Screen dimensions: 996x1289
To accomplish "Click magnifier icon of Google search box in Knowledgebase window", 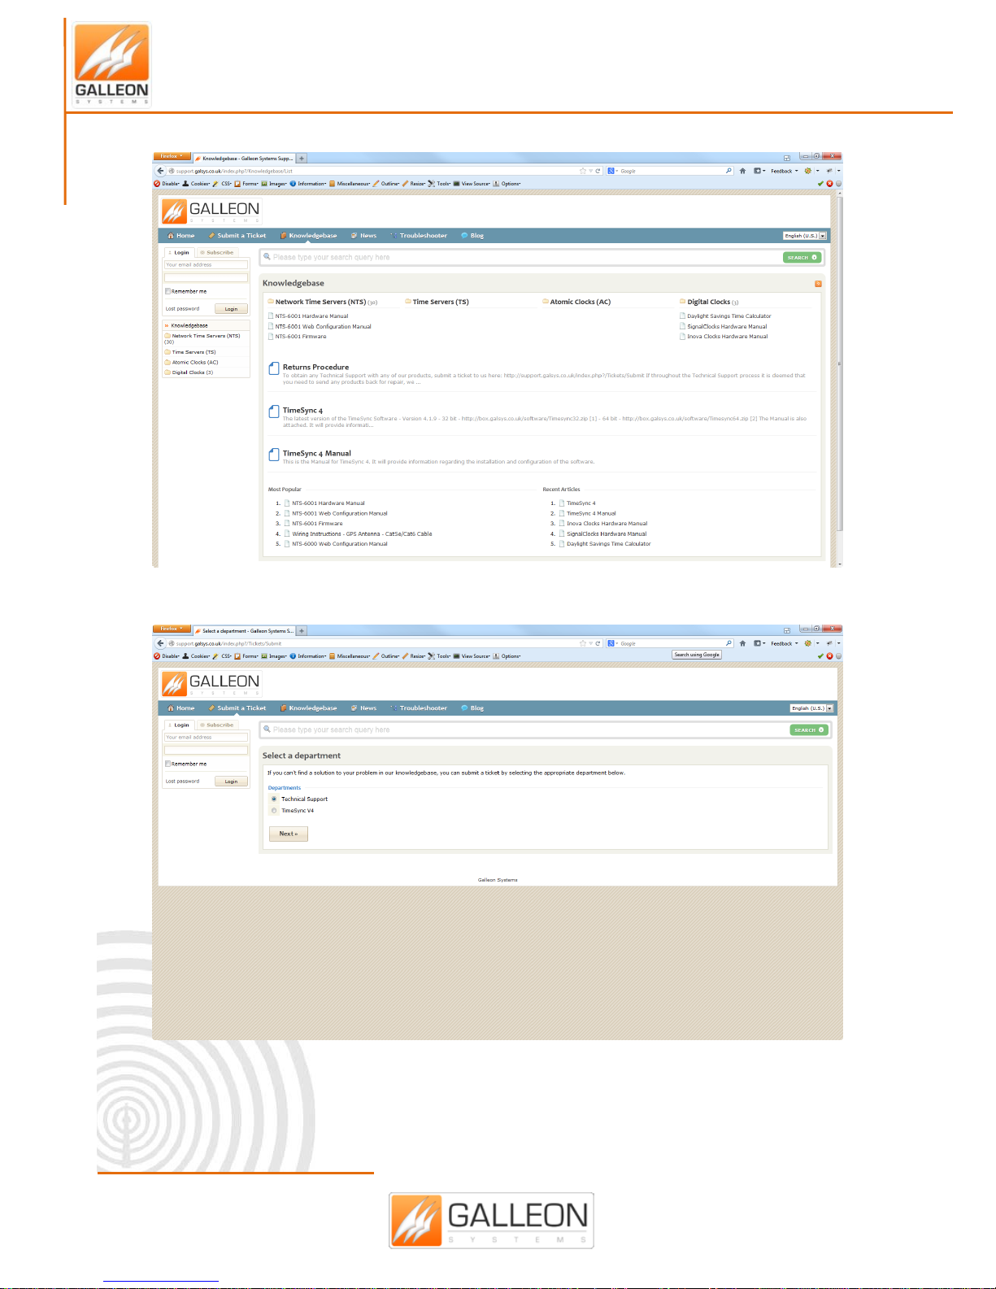I will (x=729, y=171).
